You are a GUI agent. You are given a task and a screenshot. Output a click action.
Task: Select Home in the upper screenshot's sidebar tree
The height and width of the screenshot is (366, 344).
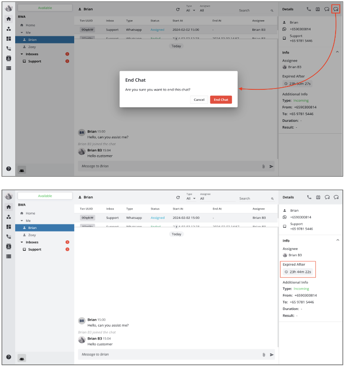click(x=30, y=25)
